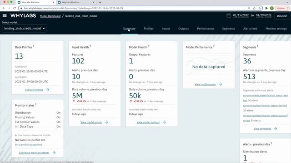Image resolution: width=291 pixels, height=163 pixels.
Task: Click arrow next to View model outputs
Action: point(164,122)
